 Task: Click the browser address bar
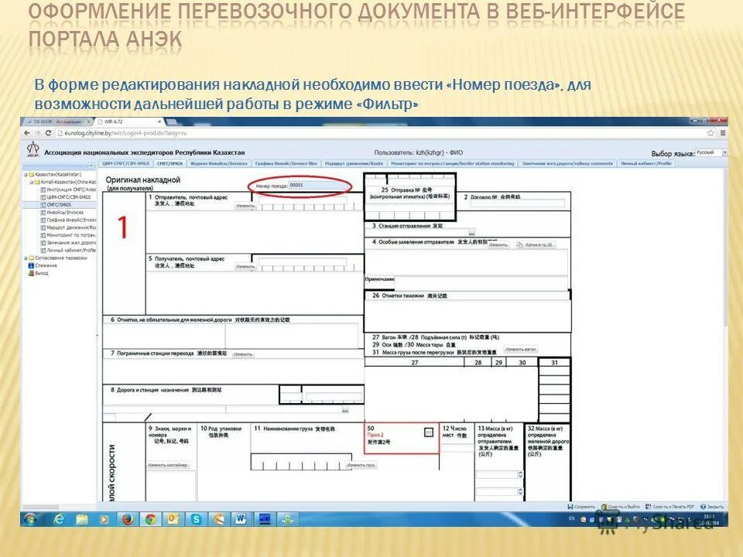tap(379, 133)
